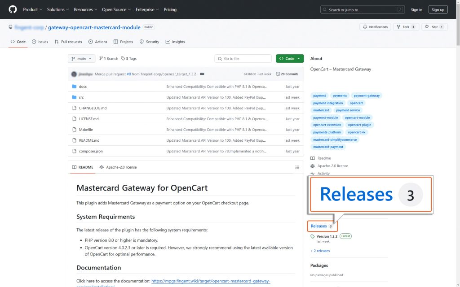The image size is (460, 287).
Task: Click the commit message ellipsis icon
Action: coord(202,74)
